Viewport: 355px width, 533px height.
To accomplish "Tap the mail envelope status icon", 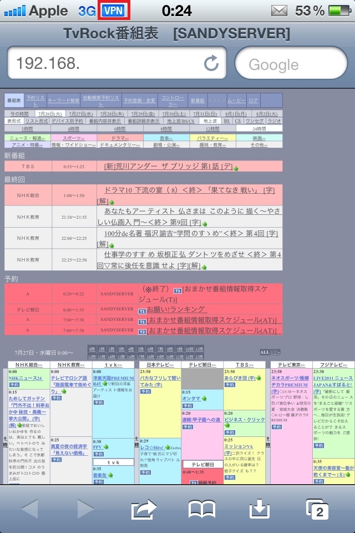I will pyautogui.click(x=279, y=11).
